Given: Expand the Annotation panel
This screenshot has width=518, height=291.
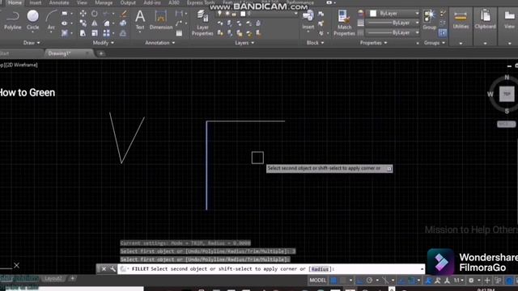Looking at the screenshot, I should coord(160,43).
